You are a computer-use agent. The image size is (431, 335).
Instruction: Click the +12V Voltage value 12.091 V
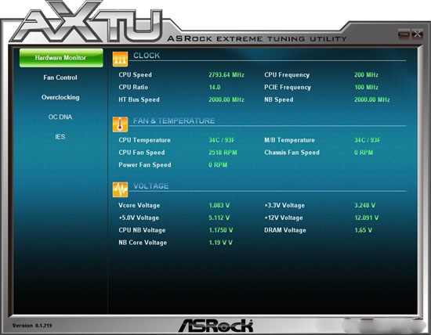tap(367, 218)
